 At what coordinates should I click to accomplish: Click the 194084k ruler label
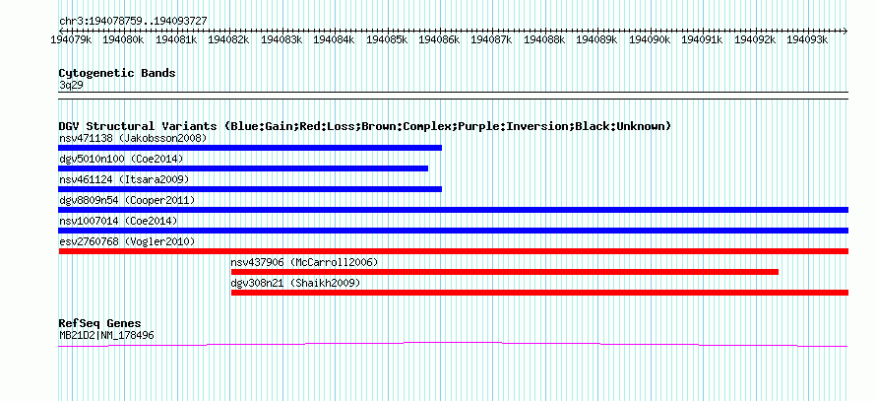pyautogui.click(x=334, y=39)
